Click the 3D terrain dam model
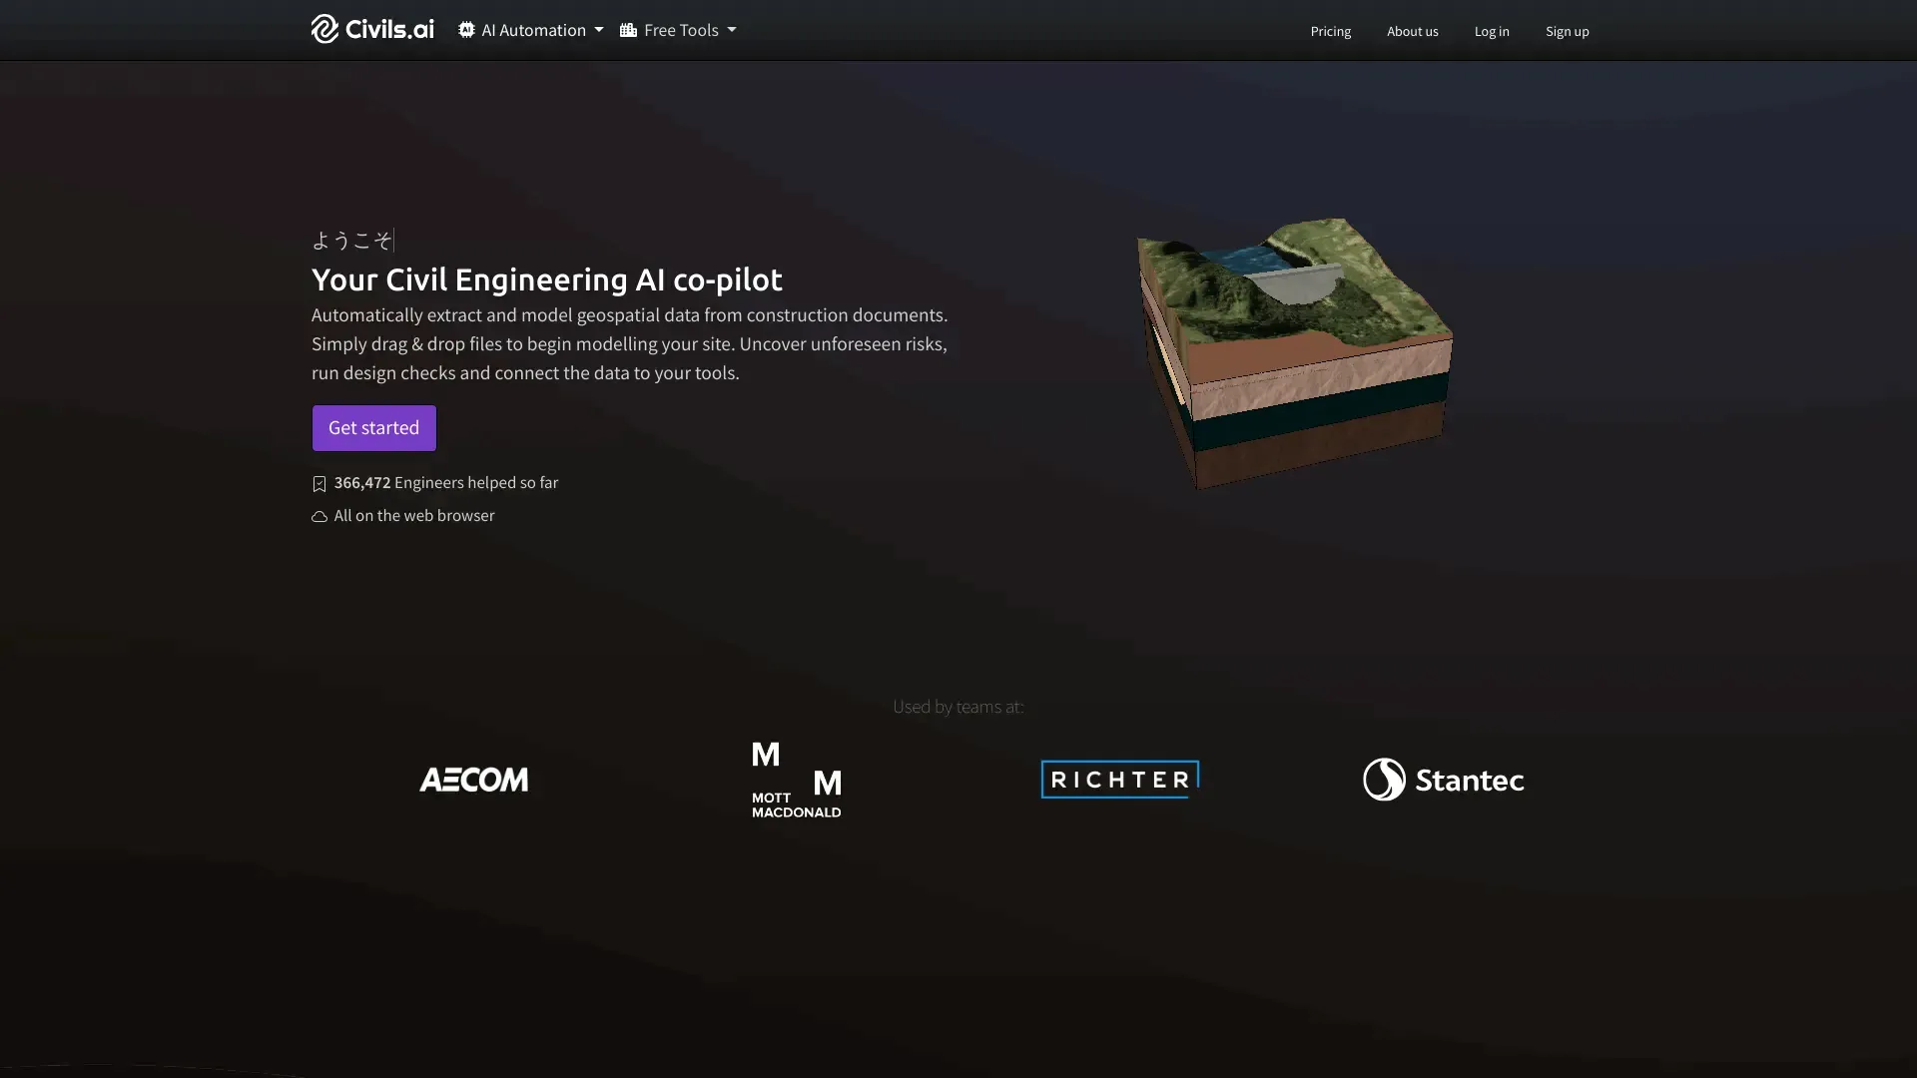 tap(1295, 352)
